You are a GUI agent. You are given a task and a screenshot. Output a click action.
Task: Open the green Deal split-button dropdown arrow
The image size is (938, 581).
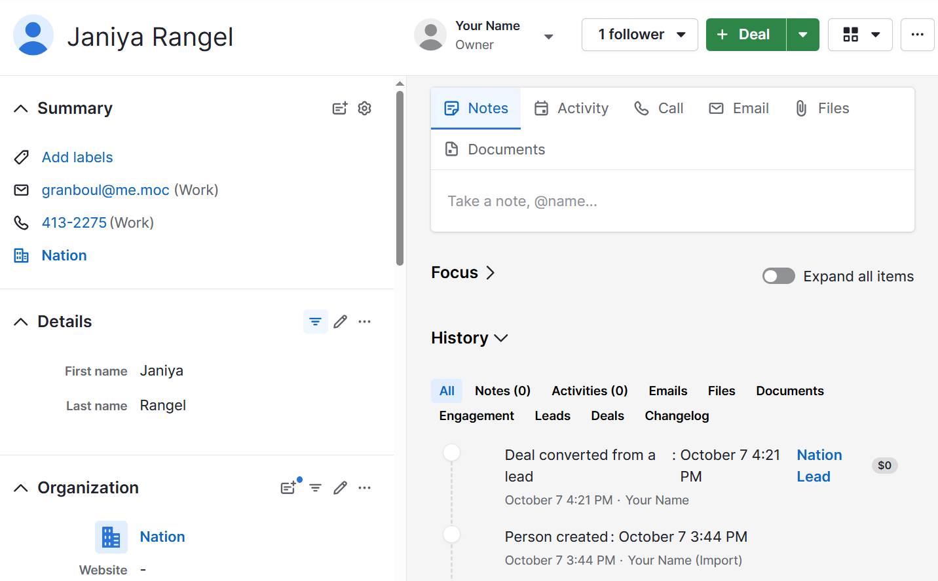pos(803,35)
